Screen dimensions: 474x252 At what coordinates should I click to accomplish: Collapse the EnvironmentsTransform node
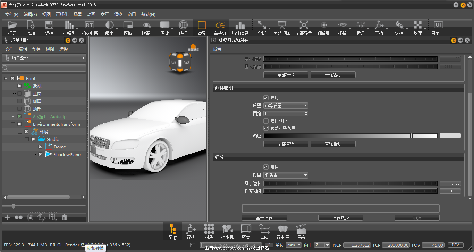pyautogui.click(x=13, y=124)
